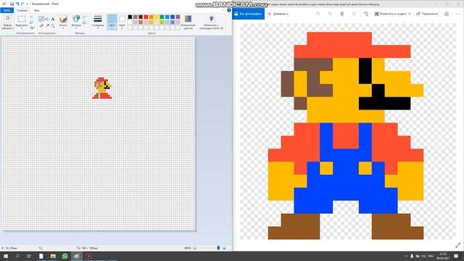Click the Rotate icon in Photos toolbar
Viewport: 464px width, 261px height.
tap(365, 14)
